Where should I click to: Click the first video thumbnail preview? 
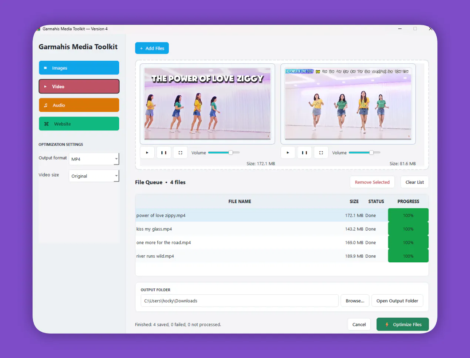point(207,103)
